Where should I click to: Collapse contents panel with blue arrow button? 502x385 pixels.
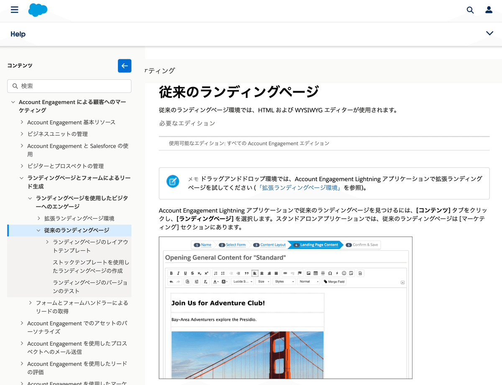pos(125,66)
